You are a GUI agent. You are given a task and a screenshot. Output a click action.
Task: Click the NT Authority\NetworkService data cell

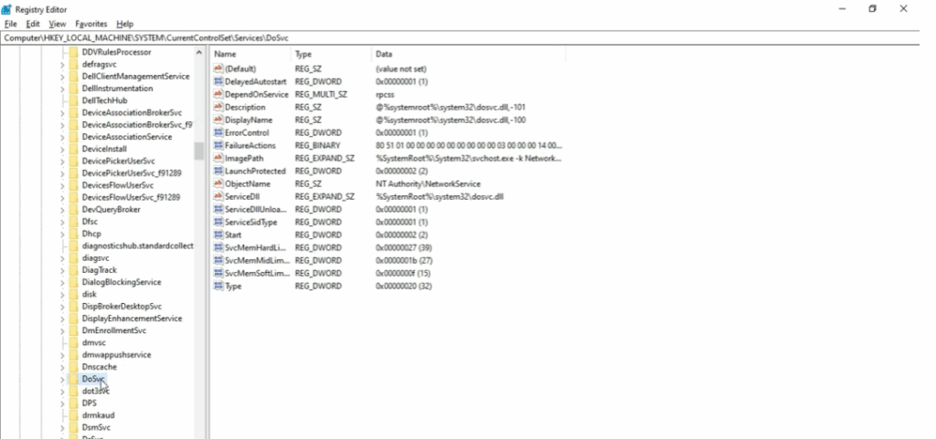pyautogui.click(x=428, y=183)
